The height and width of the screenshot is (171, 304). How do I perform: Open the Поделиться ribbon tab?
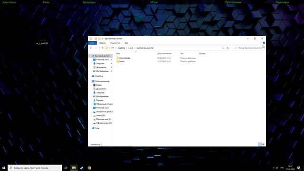tap(115, 43)
